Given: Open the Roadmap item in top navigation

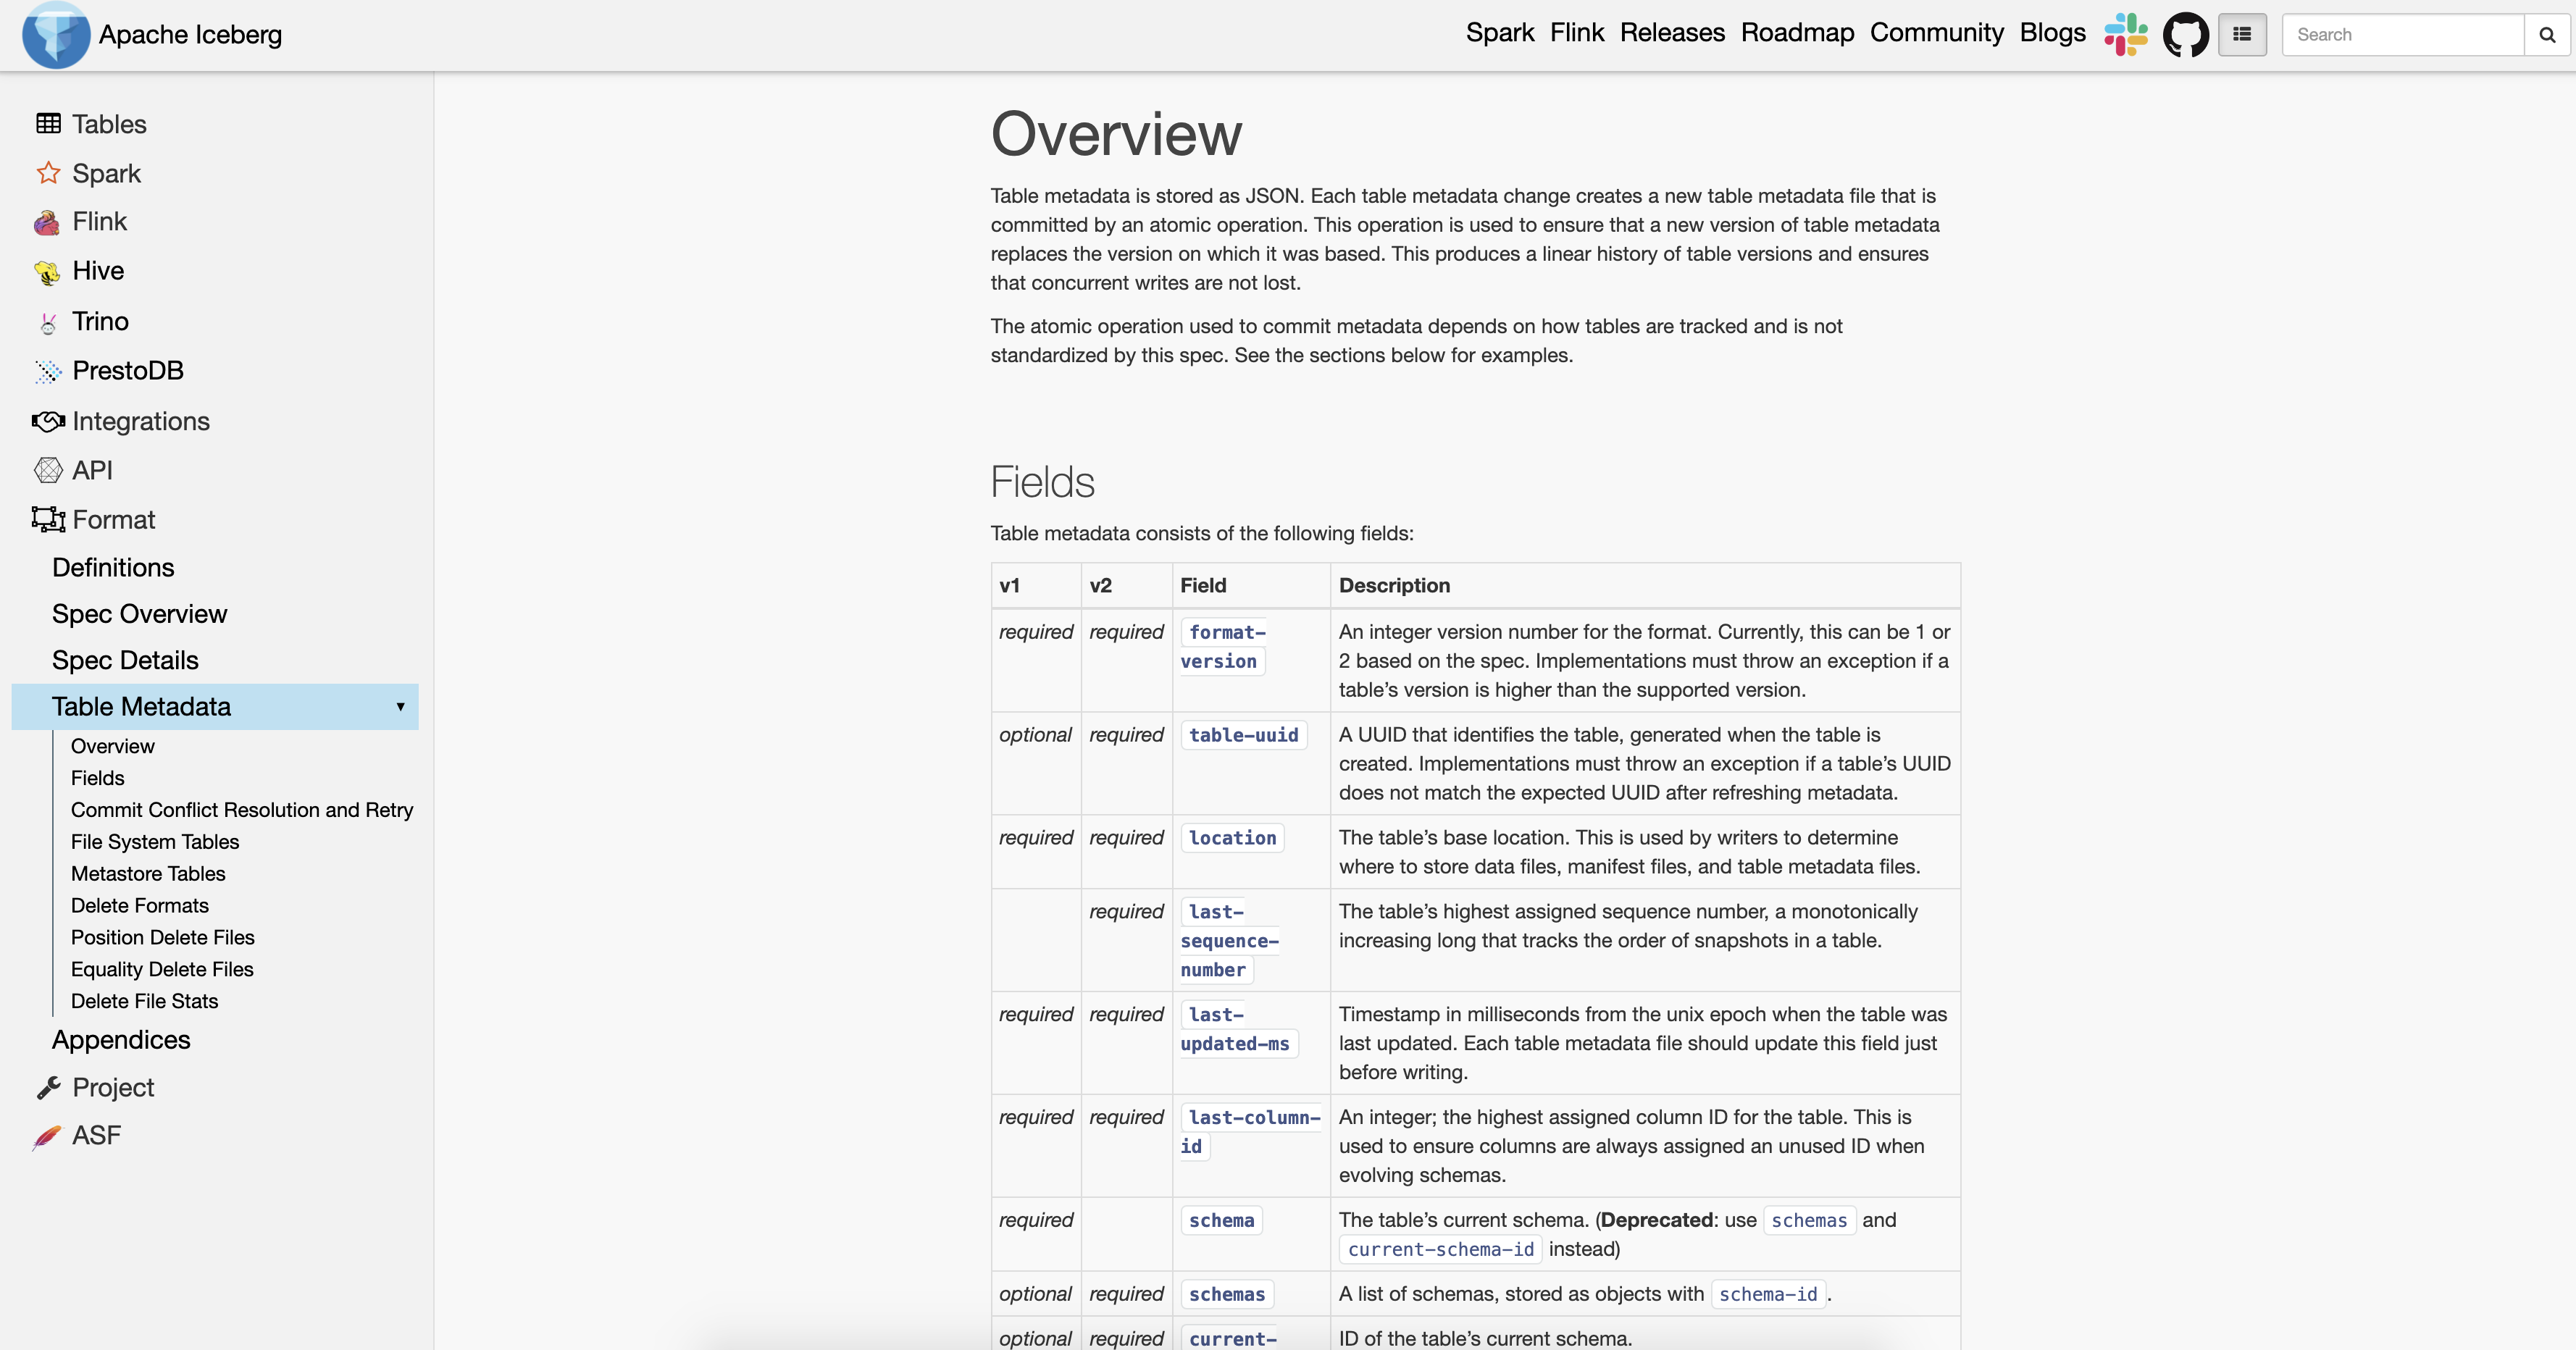Looking at the screenshot, I should pyautogui.click(x=1797, y=33).
